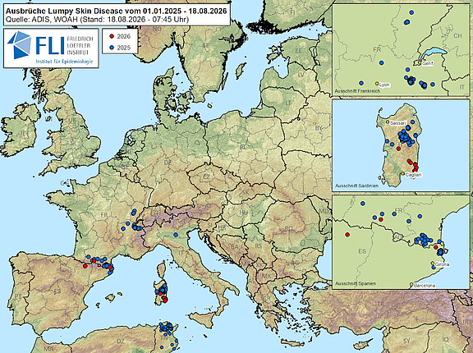Click the lone blue outbreak dot in northern Italy
This screenshot has height=353, width=473.
(176, 235)
